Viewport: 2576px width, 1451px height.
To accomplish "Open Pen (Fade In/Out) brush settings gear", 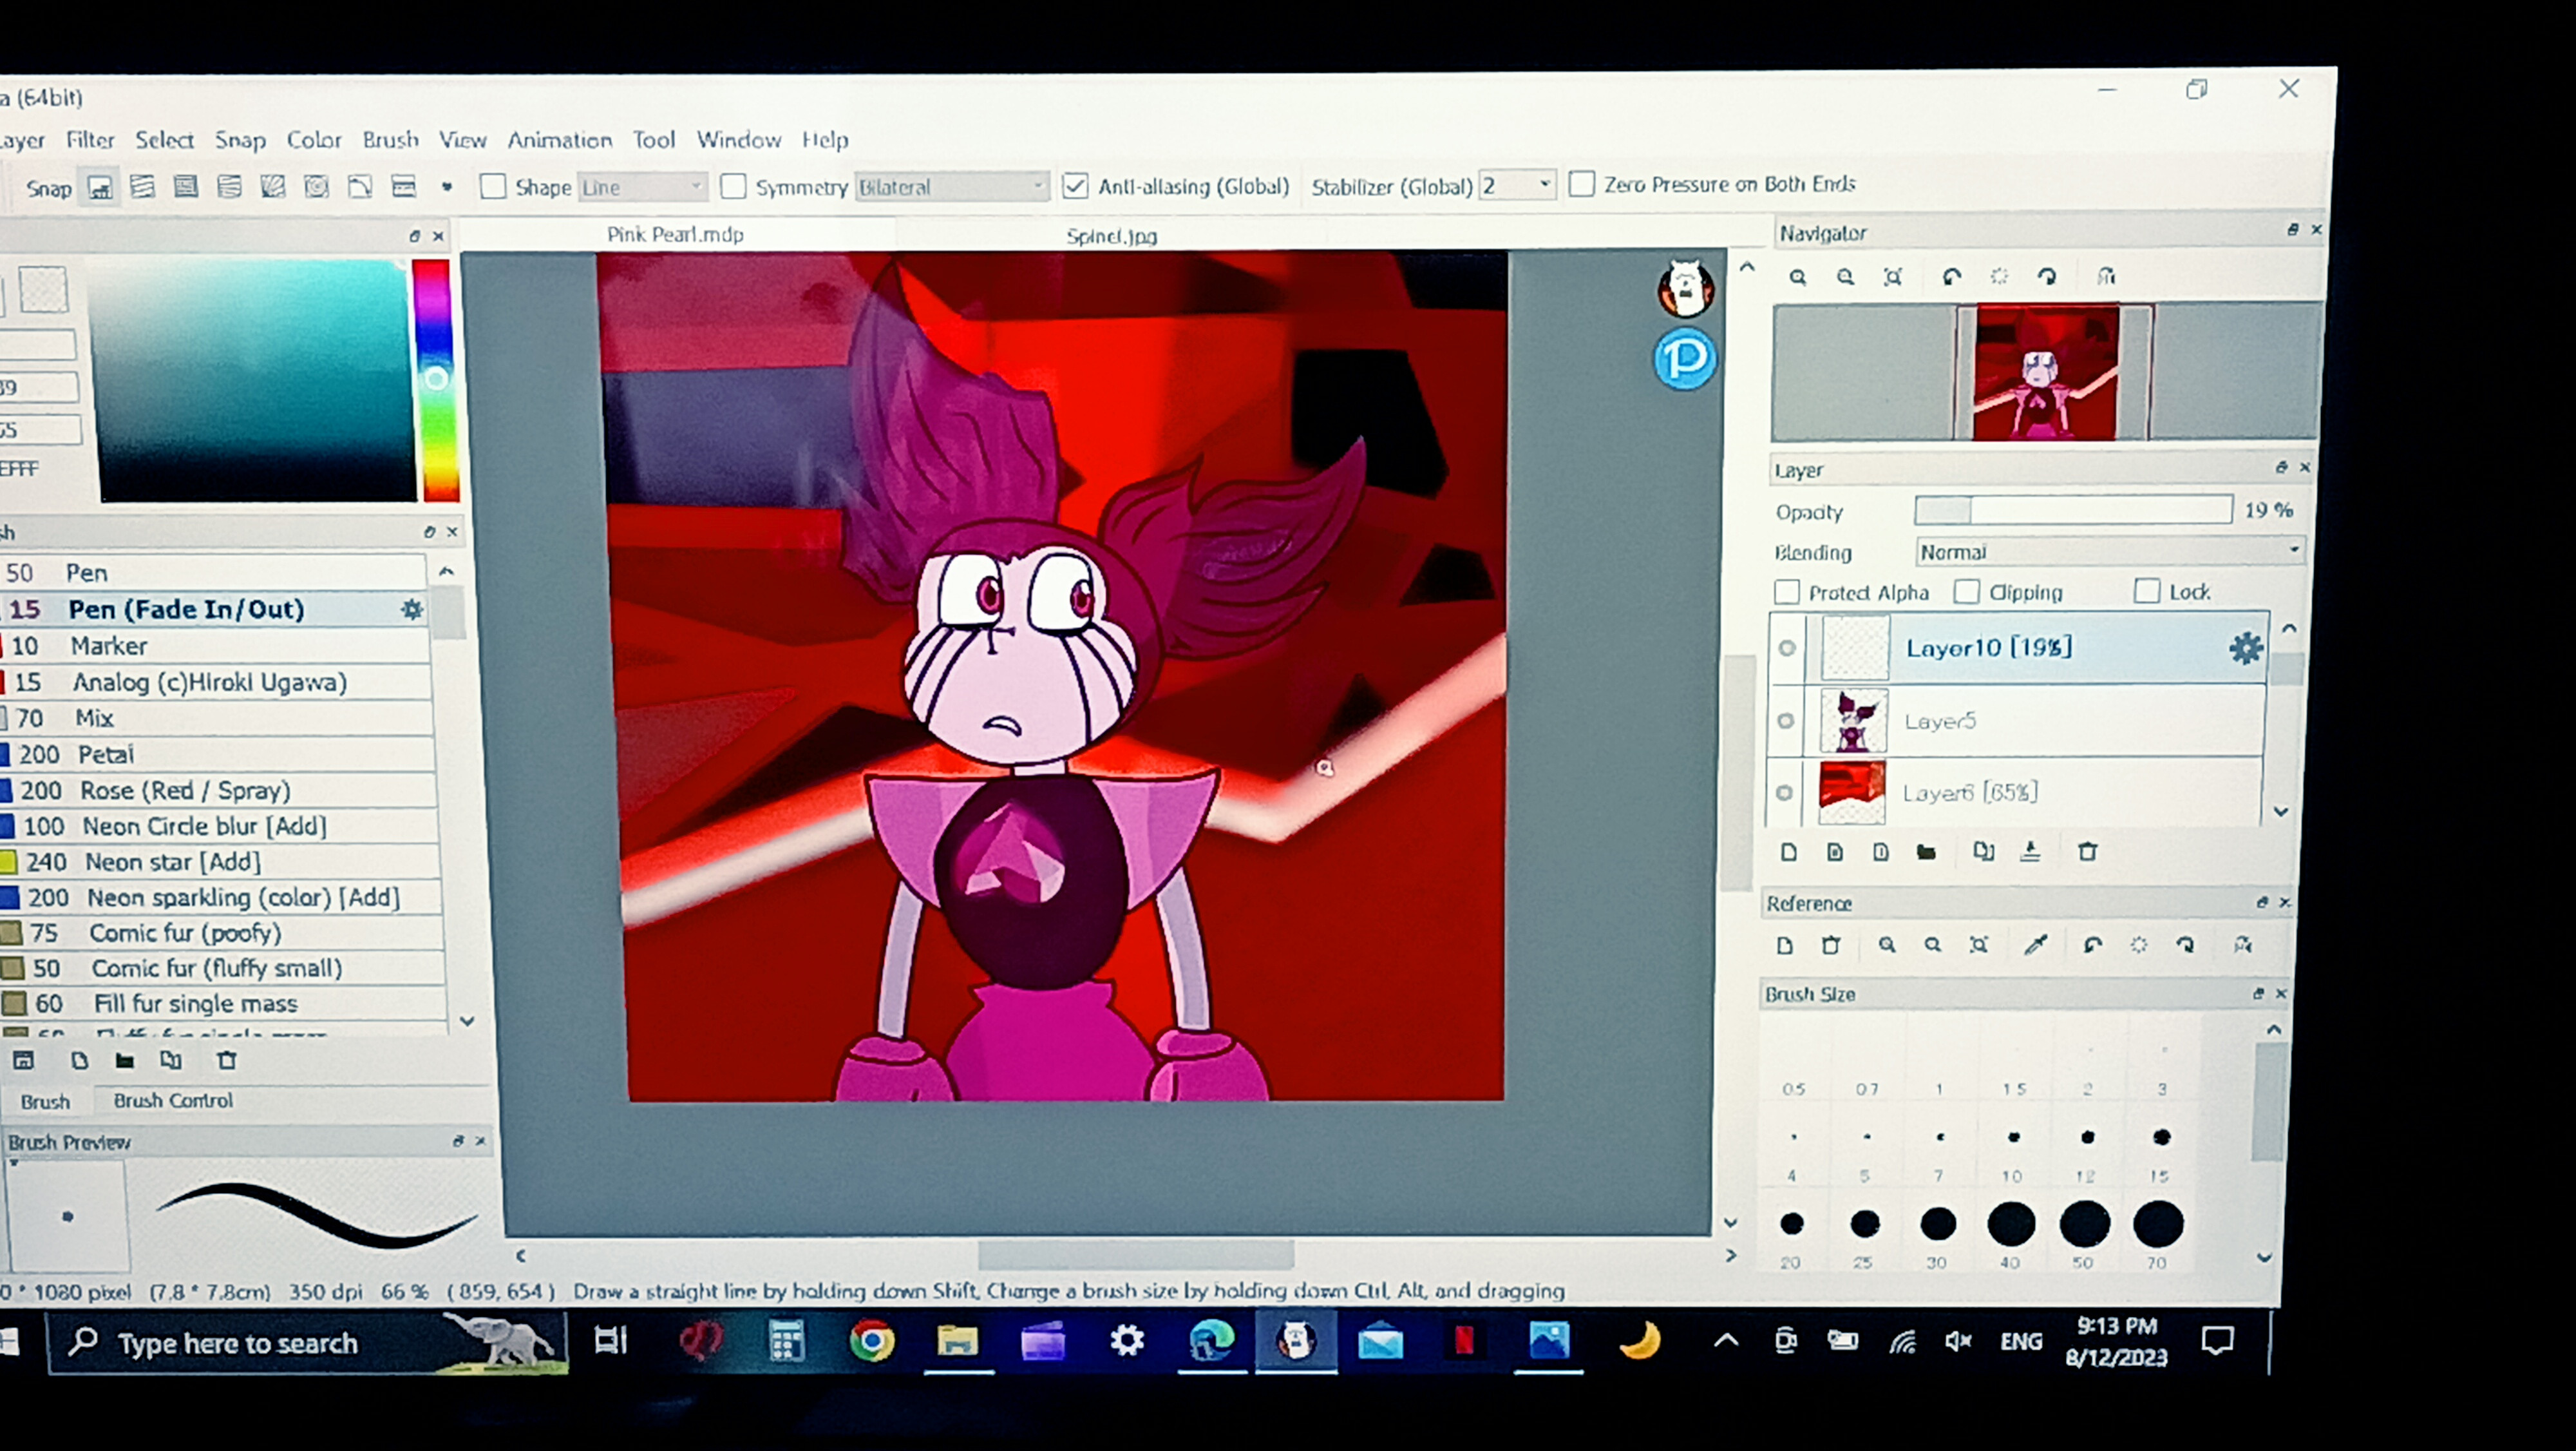I will pyautogui.click(x=411, y=610).
